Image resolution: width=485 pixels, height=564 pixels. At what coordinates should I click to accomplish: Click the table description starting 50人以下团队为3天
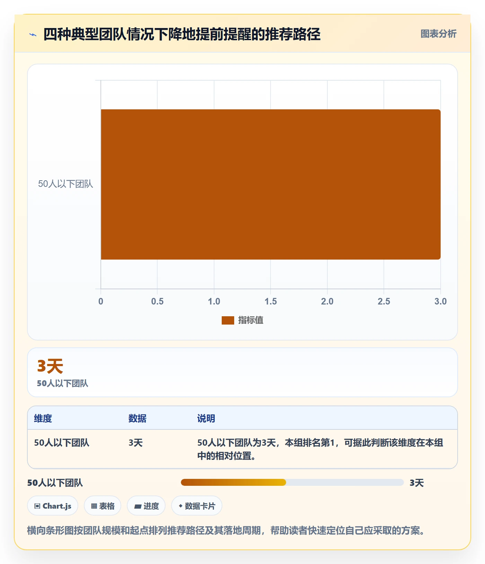pyautogui.click(x=320, y=449)
